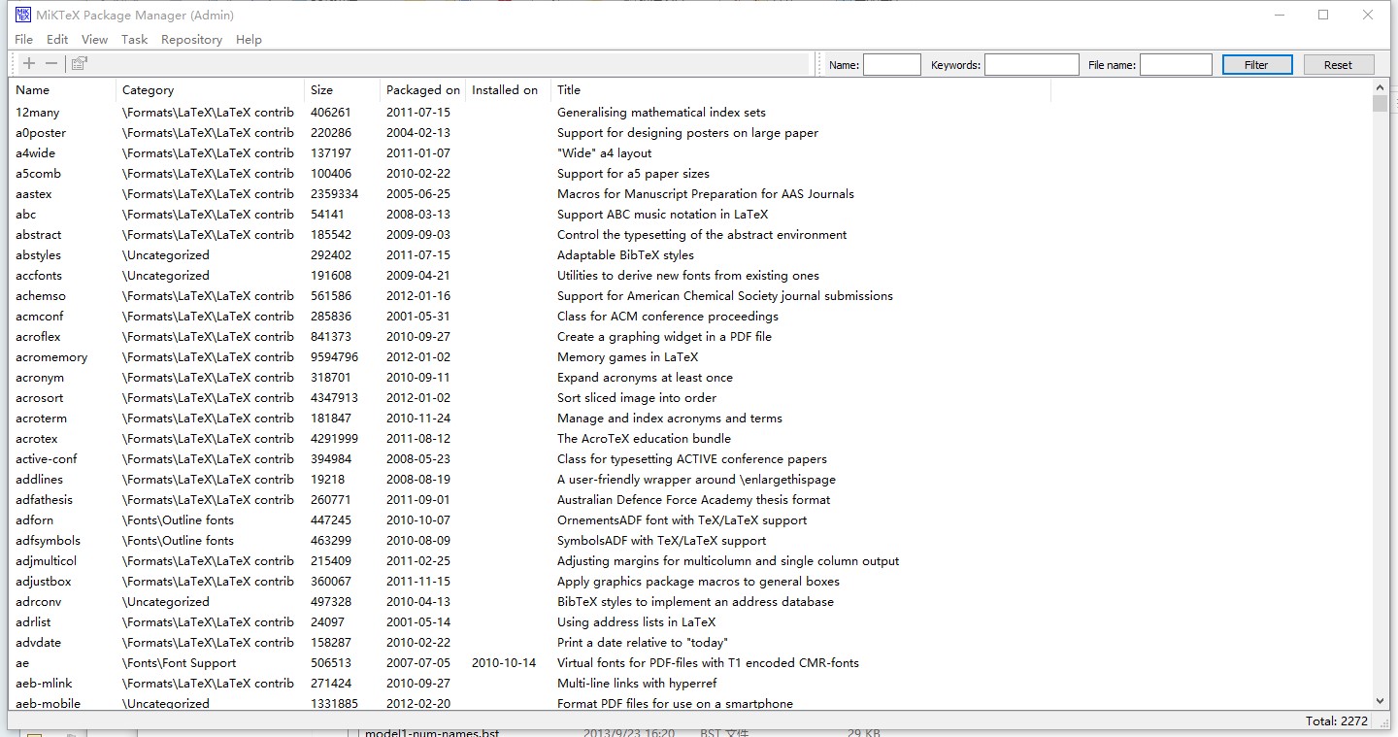Click the vertical scrollbar thumb

1380,104
